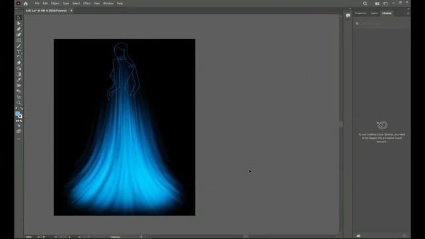Open Edit Toolbar three-dots button

pos(19,139)
